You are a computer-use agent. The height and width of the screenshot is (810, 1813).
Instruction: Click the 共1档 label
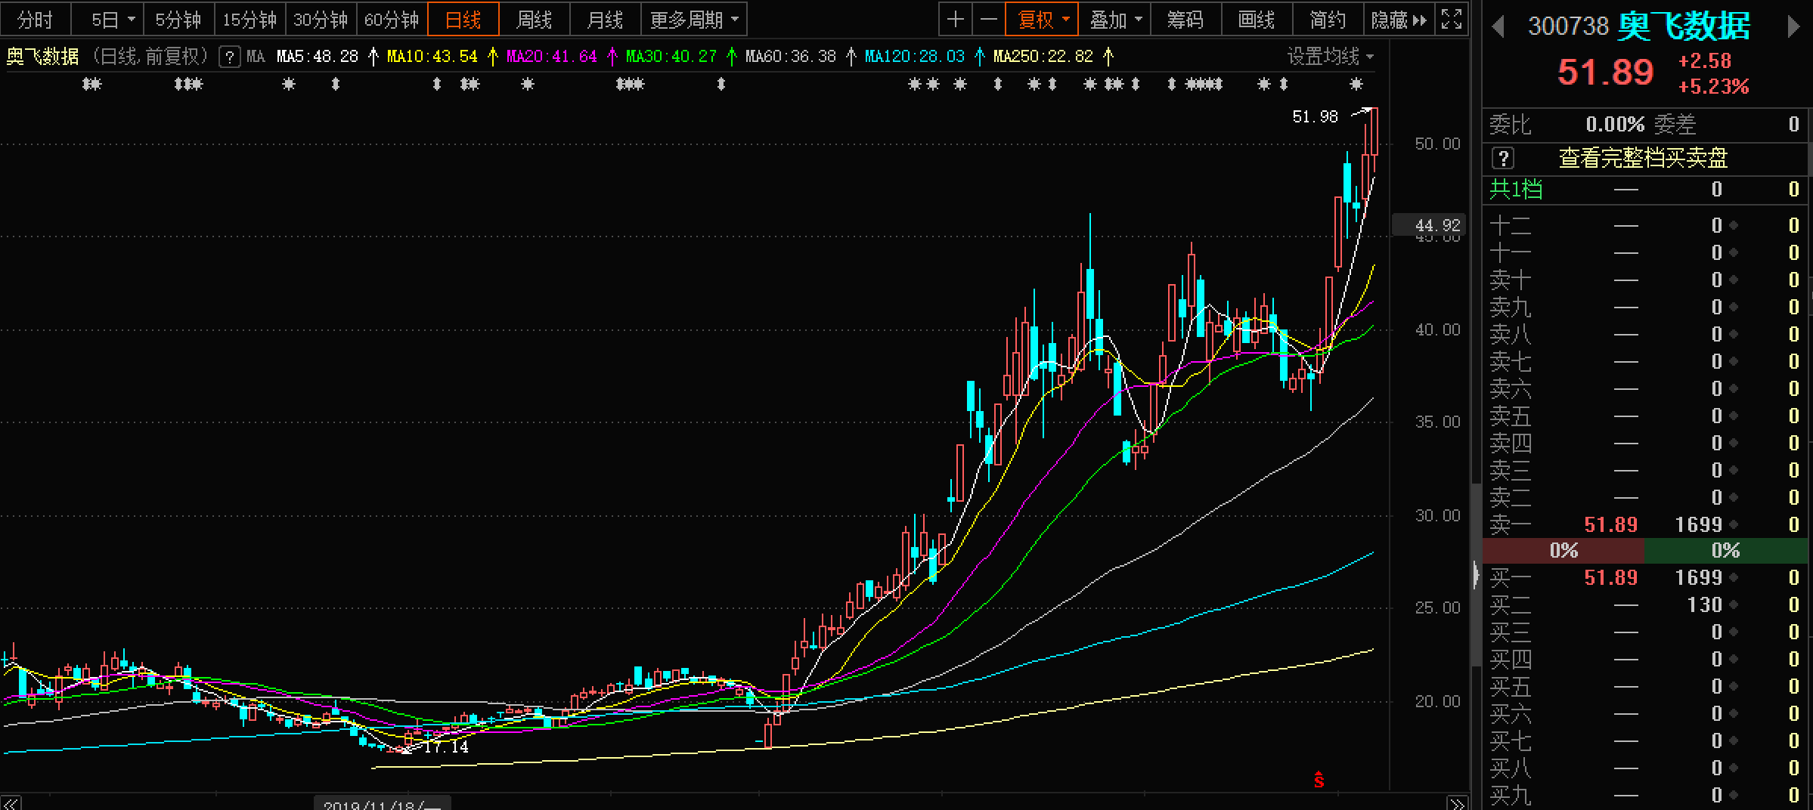(1516, 189)
